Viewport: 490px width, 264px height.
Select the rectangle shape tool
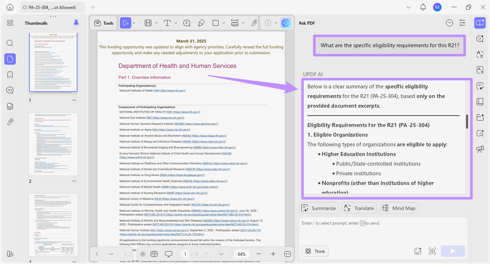click(216, 23)
